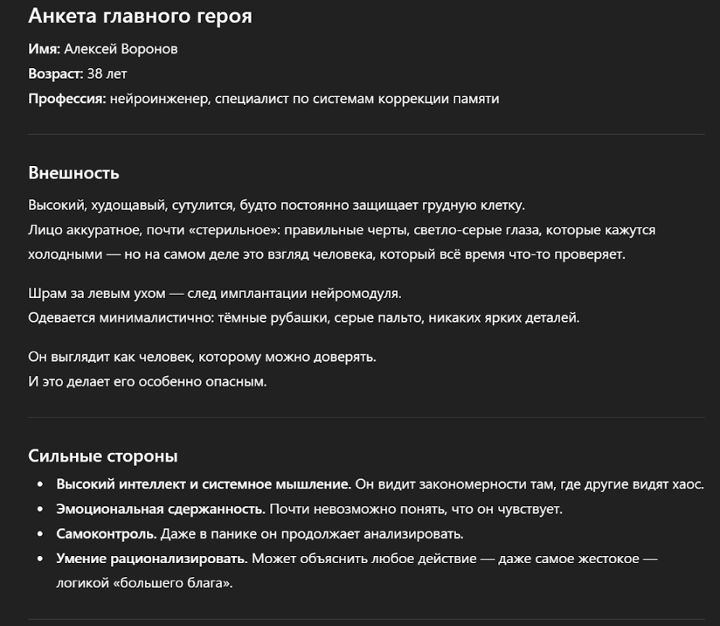Click the line starting "Шрам за левым ухом"
The image size is (720, 626).
click(214, 293)
